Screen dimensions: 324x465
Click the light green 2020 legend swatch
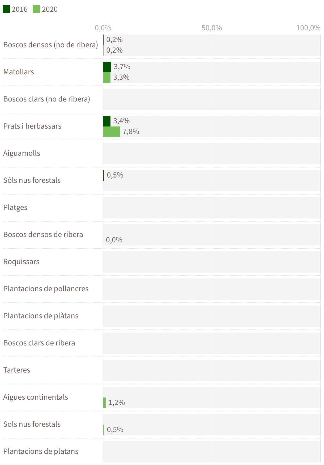37,9
